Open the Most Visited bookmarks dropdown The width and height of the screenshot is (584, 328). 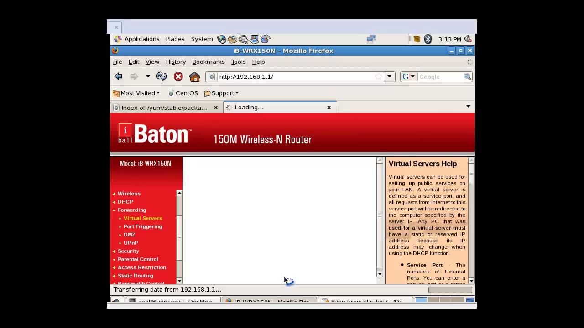[x=136, y=93]
